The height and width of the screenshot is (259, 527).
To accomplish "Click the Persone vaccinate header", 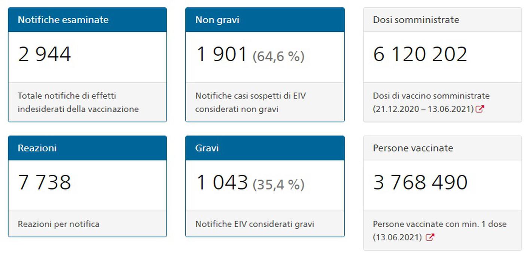I will [442, 148].
